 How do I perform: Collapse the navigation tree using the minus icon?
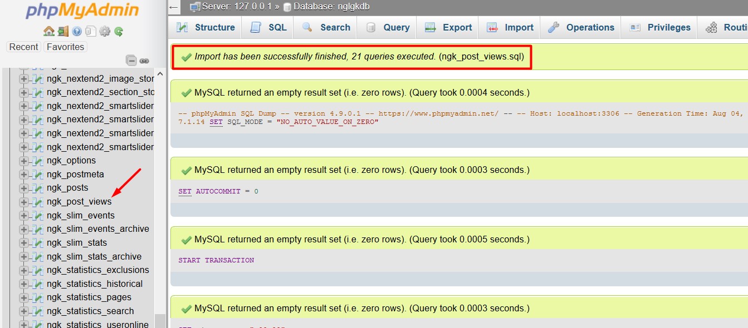click(x=131, y=61)
